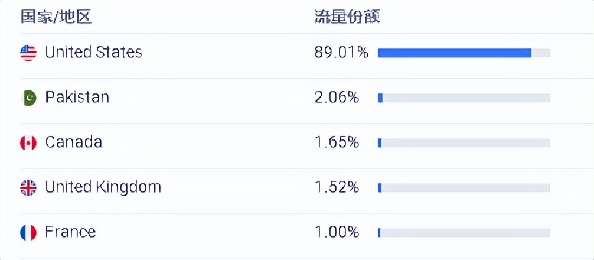Click the 流量份额 column header

pyautogui.click(x=347, y=17)
